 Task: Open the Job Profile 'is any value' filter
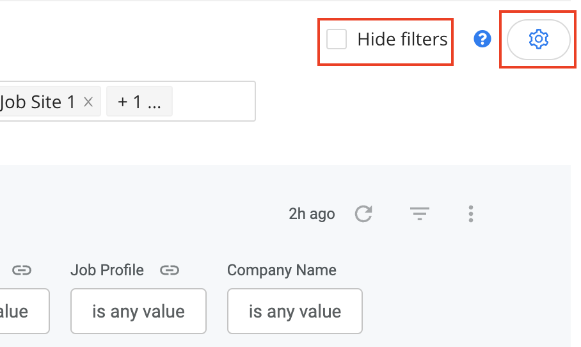139,311
